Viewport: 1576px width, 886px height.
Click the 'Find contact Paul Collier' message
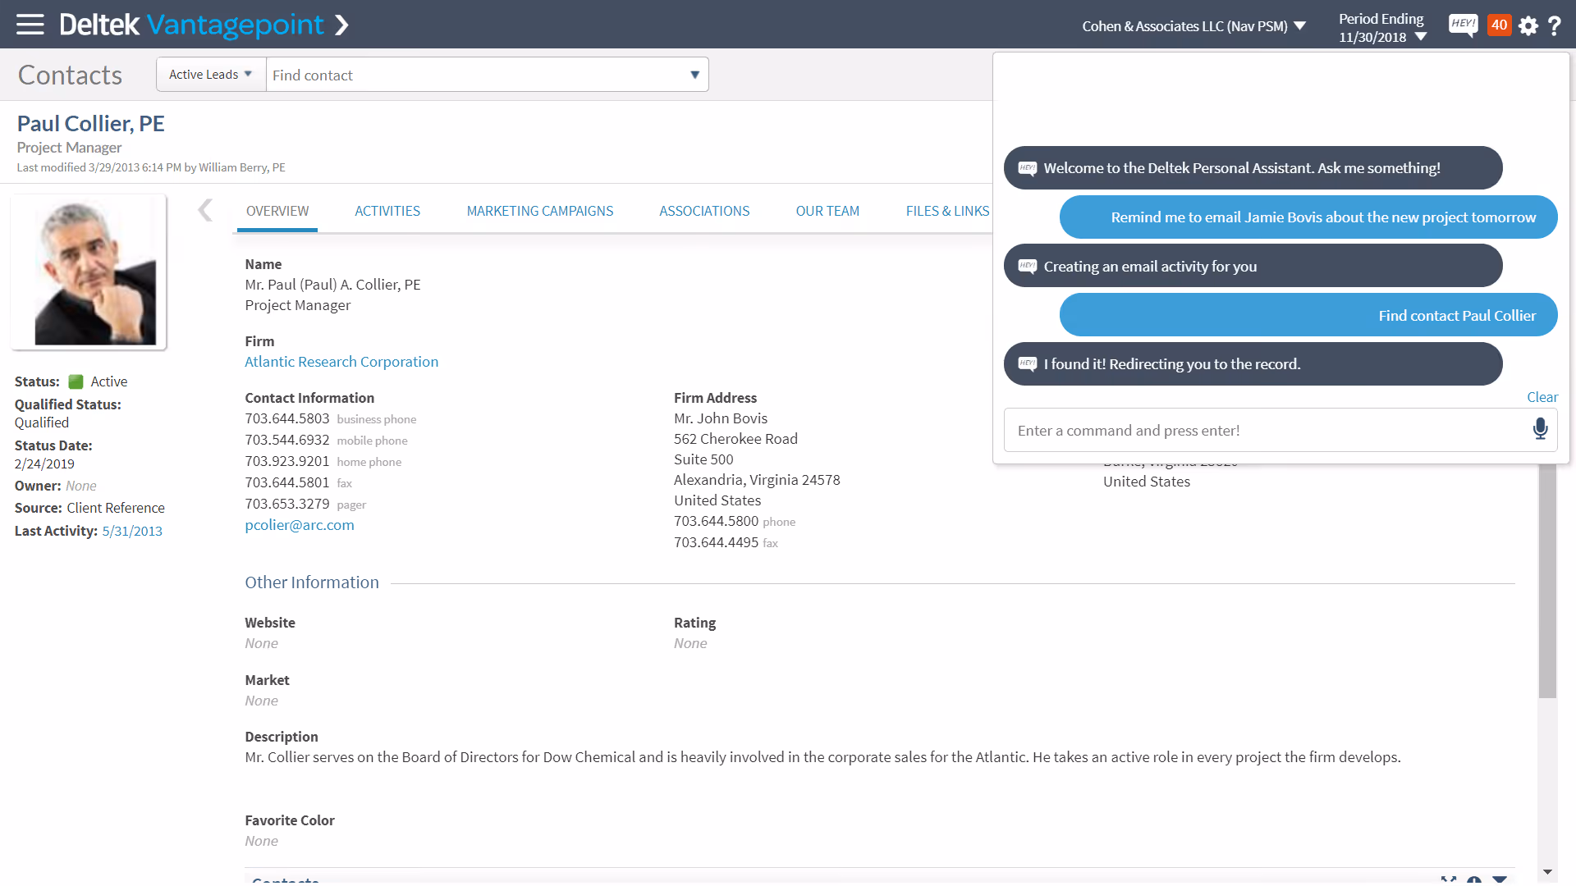click(1308, 315)
